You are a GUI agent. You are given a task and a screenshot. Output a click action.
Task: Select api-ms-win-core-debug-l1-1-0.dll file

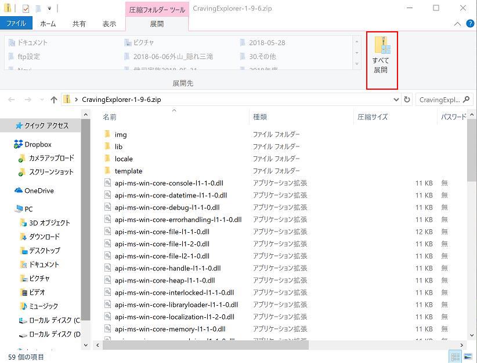(167, 208)
